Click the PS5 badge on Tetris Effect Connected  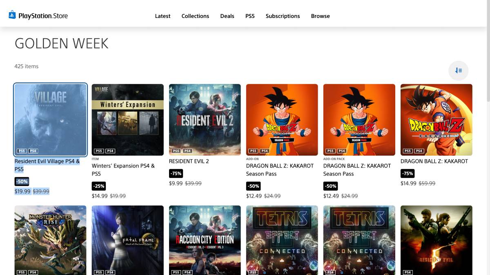[253, 272]
